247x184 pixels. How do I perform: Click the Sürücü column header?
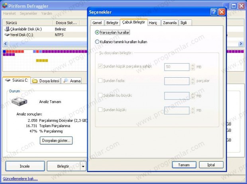click(28, 23)
